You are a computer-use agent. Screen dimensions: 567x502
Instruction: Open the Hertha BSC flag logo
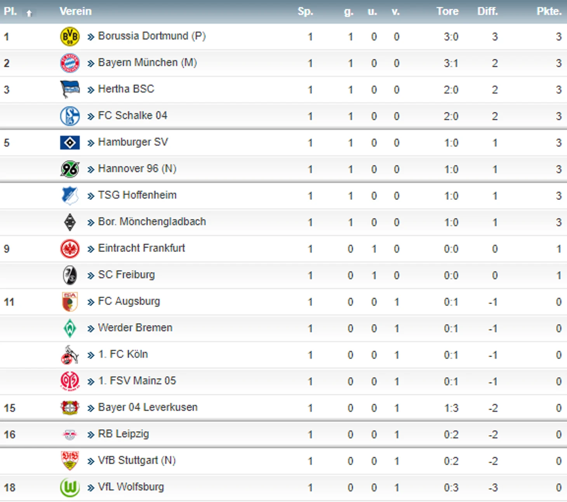(70, 90)
